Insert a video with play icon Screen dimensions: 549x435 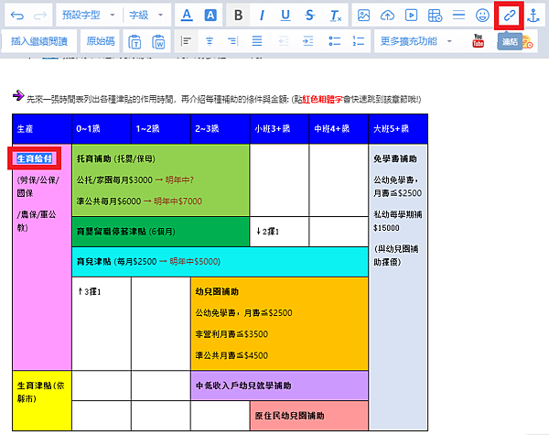[411, 15]
